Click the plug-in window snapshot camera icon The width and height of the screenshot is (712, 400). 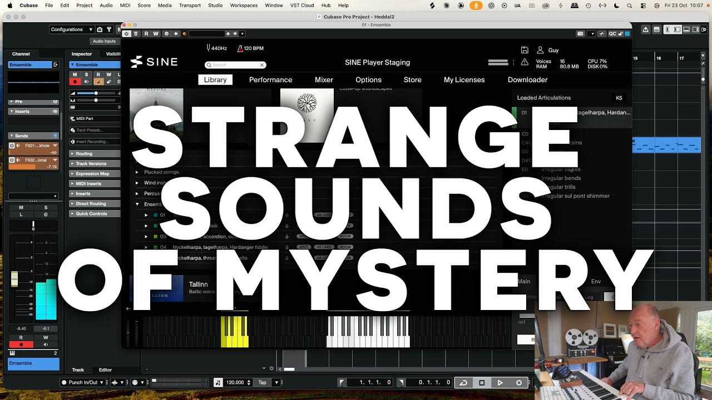(581, 34)
